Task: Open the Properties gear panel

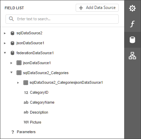Action: point(132,8)
